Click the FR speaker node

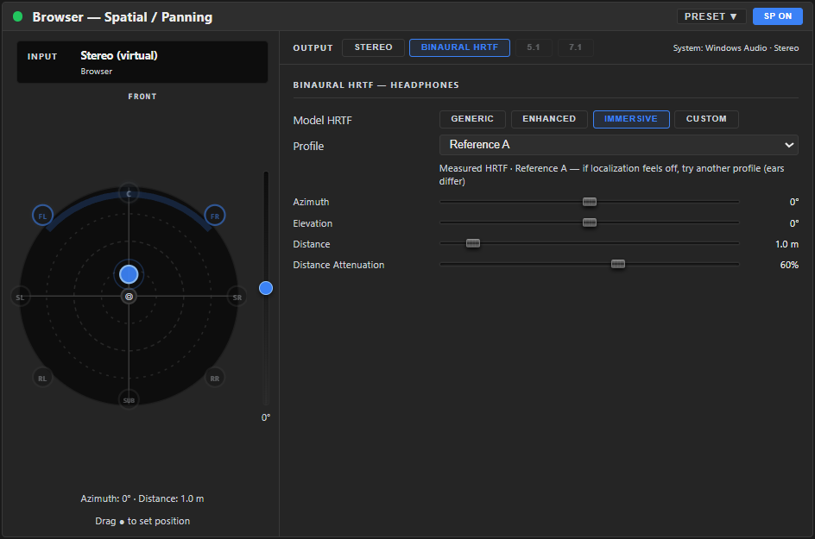click(215, 216)
